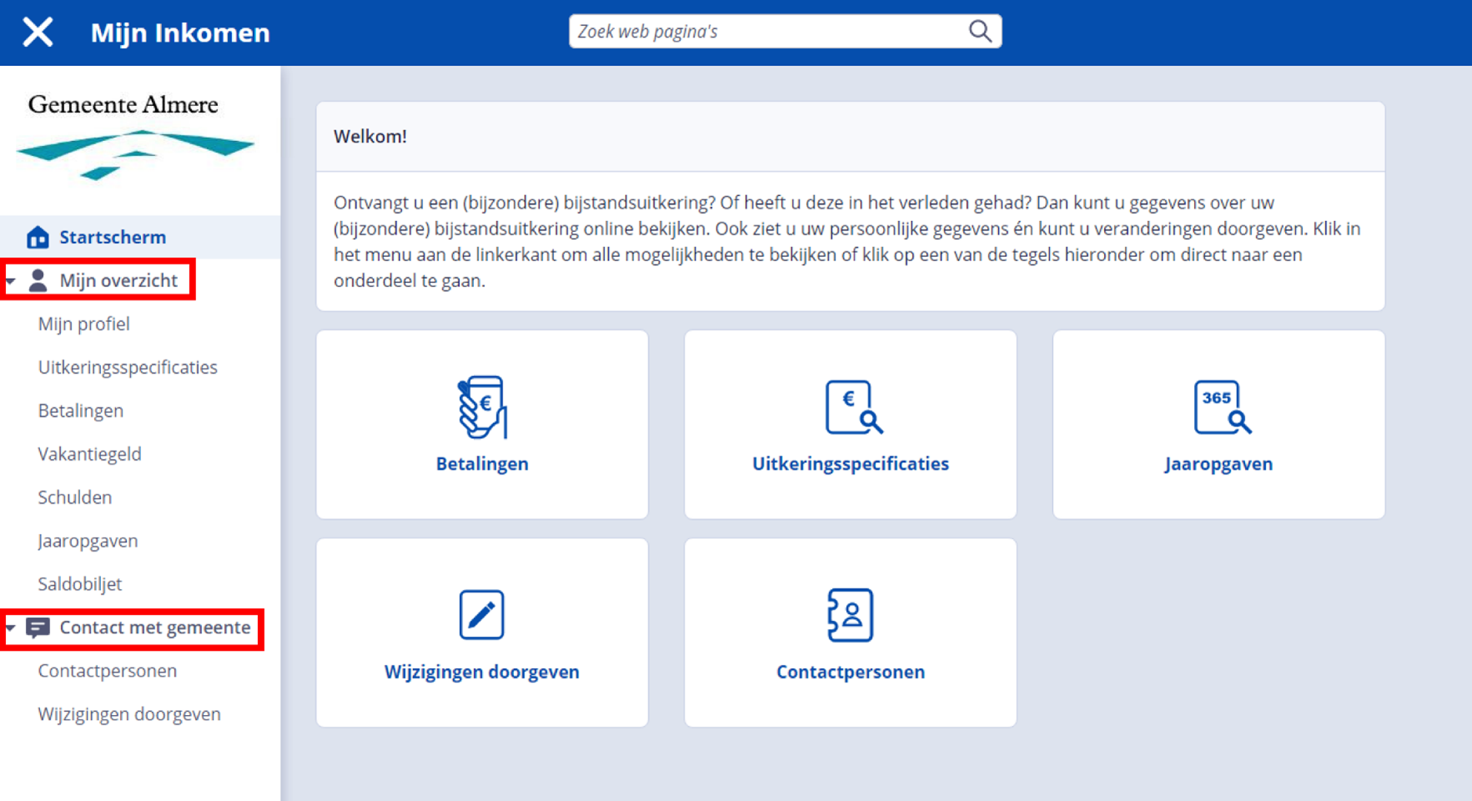Viewport: 1472px width, 801px height.
Task: Go to Schulden in the sidebar
Action: click(x=74, y=497)
